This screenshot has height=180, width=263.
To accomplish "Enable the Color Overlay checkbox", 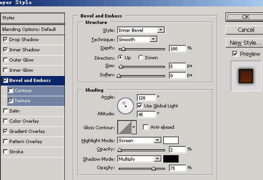I will coord(5,121).
